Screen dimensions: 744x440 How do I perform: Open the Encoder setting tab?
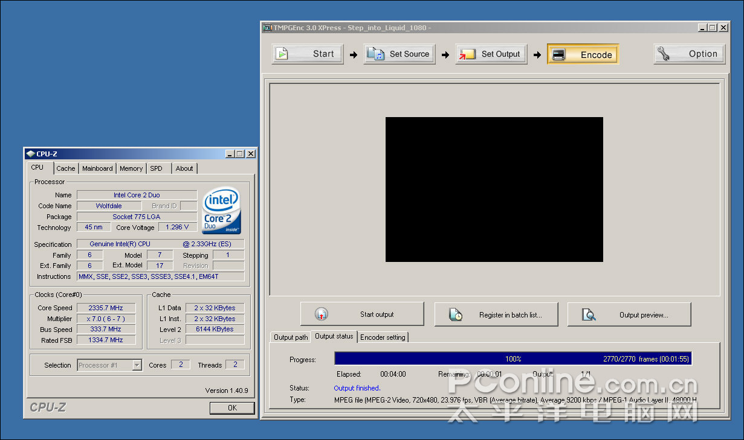383,337
